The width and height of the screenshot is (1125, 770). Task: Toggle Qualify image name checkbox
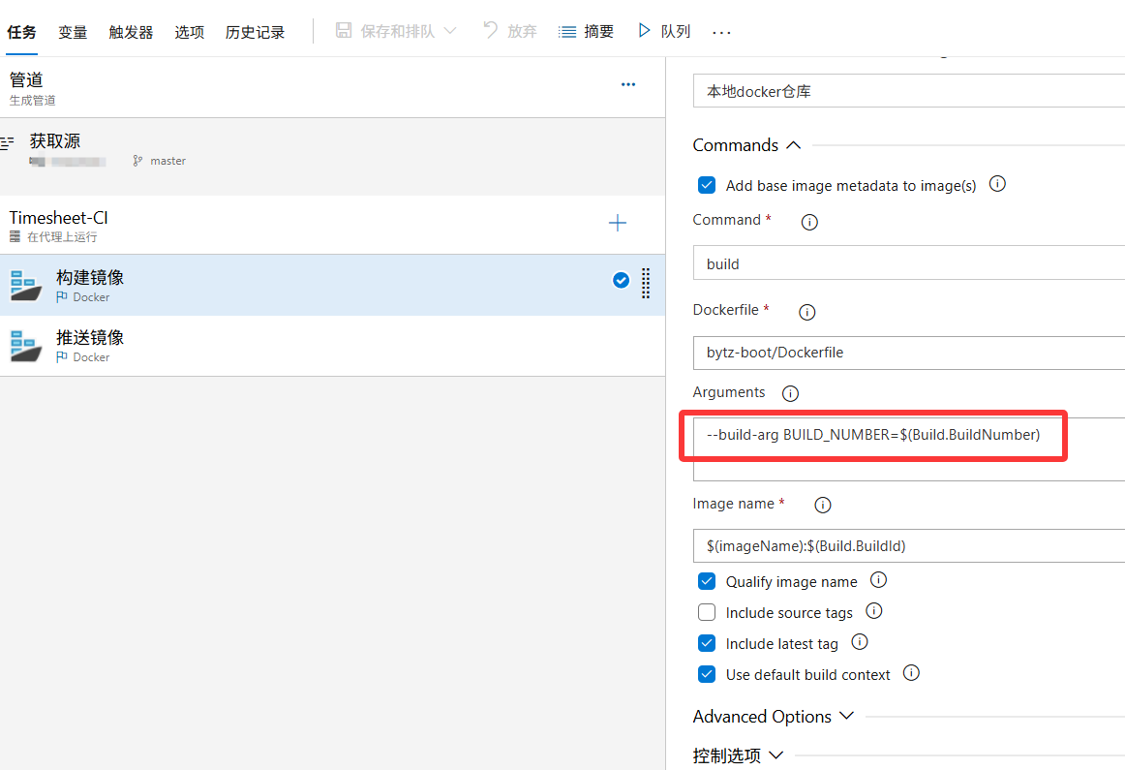[707, 581]
